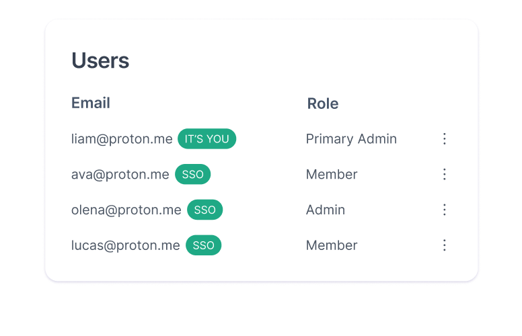
Task: Open the options menu for liam@proton.me
Action: (444, 139)
